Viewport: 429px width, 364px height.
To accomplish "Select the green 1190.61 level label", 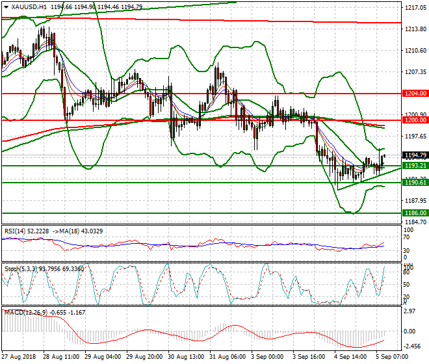I will coord(415,182).
